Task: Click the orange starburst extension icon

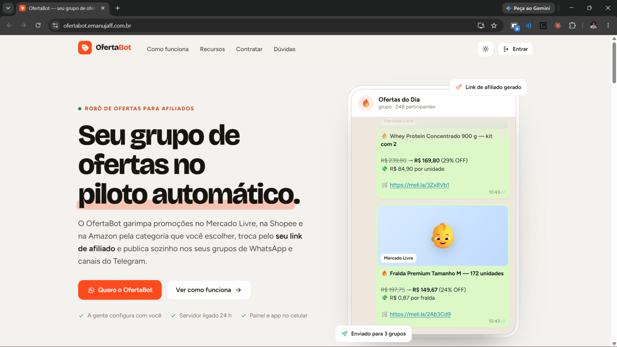Action: click(558, 25)
